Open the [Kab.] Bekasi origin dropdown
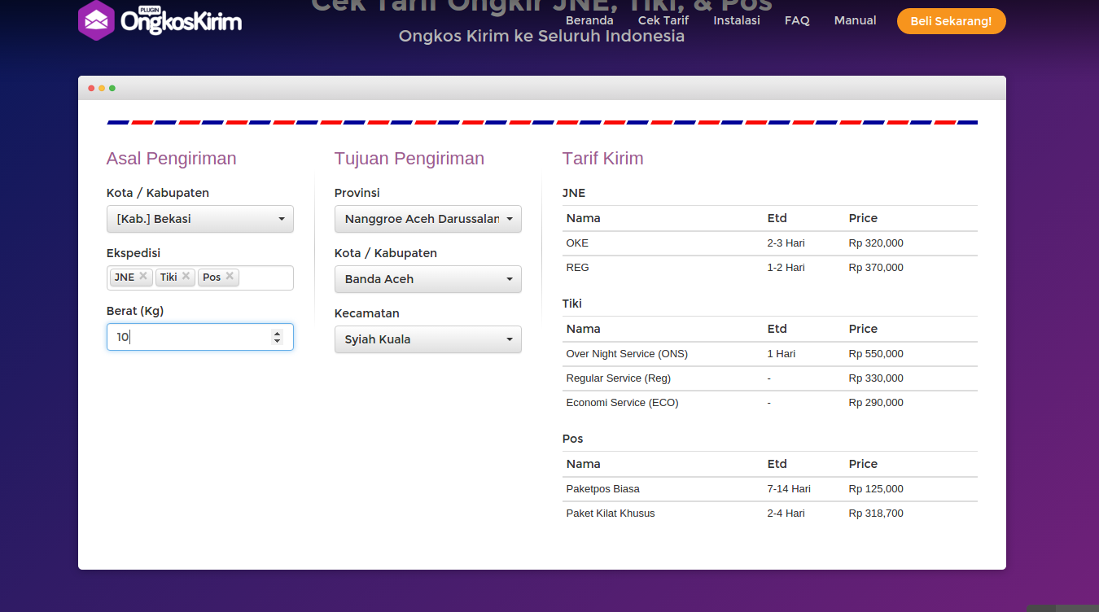 [200, 219]
